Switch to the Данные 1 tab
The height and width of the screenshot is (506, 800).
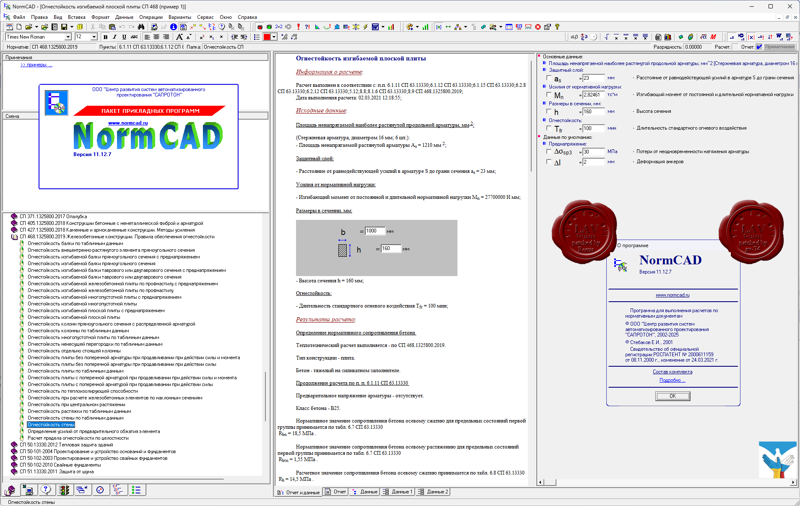[397, 492]
